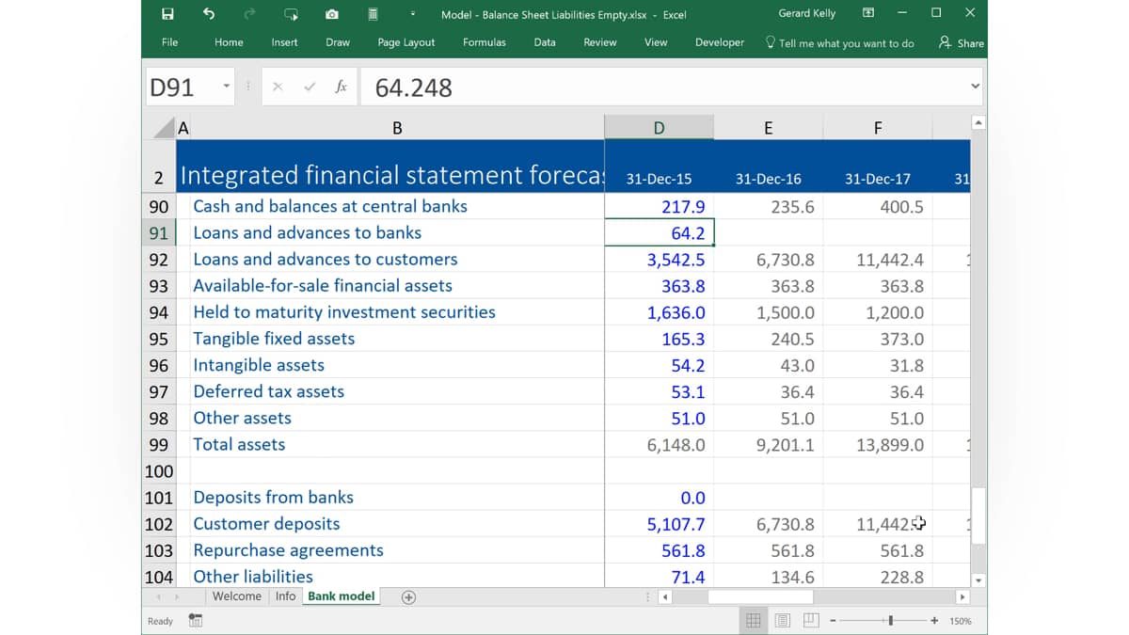1129x635 pixels.
Task: Open zoom dialog via 150% label
Action: click(x=960, y=621)
